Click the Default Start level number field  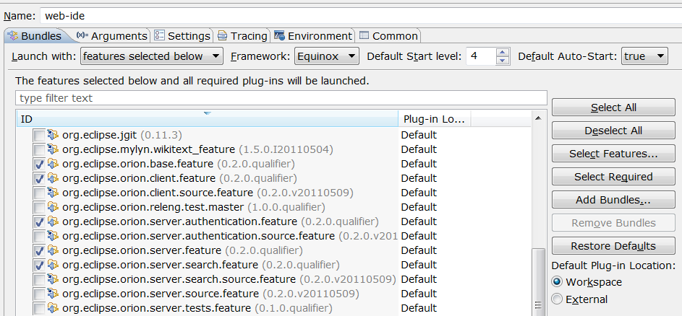tap(481, 56)
